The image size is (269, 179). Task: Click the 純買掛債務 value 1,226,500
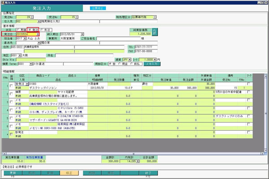coord(141,34)
